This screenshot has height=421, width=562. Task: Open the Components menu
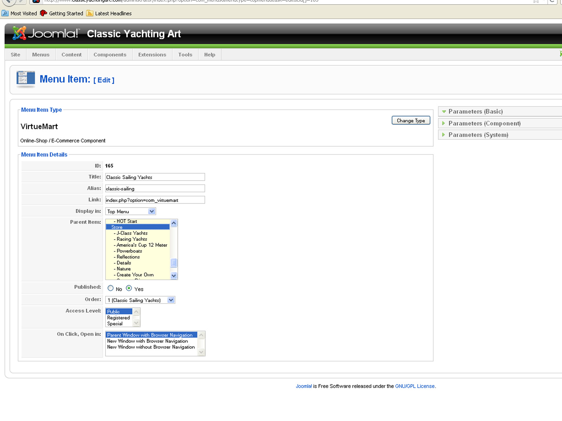click(x=110, y=54)
